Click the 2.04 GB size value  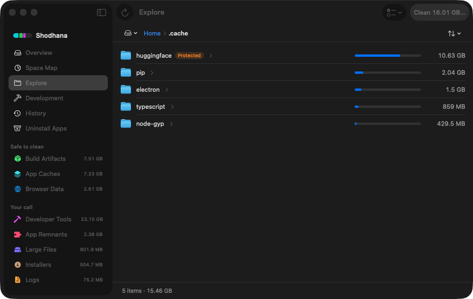coord(454,73)
